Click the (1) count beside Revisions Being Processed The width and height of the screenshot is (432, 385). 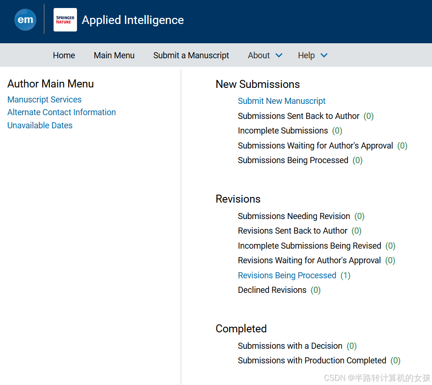pyautogui.click(x=345, y=275)
